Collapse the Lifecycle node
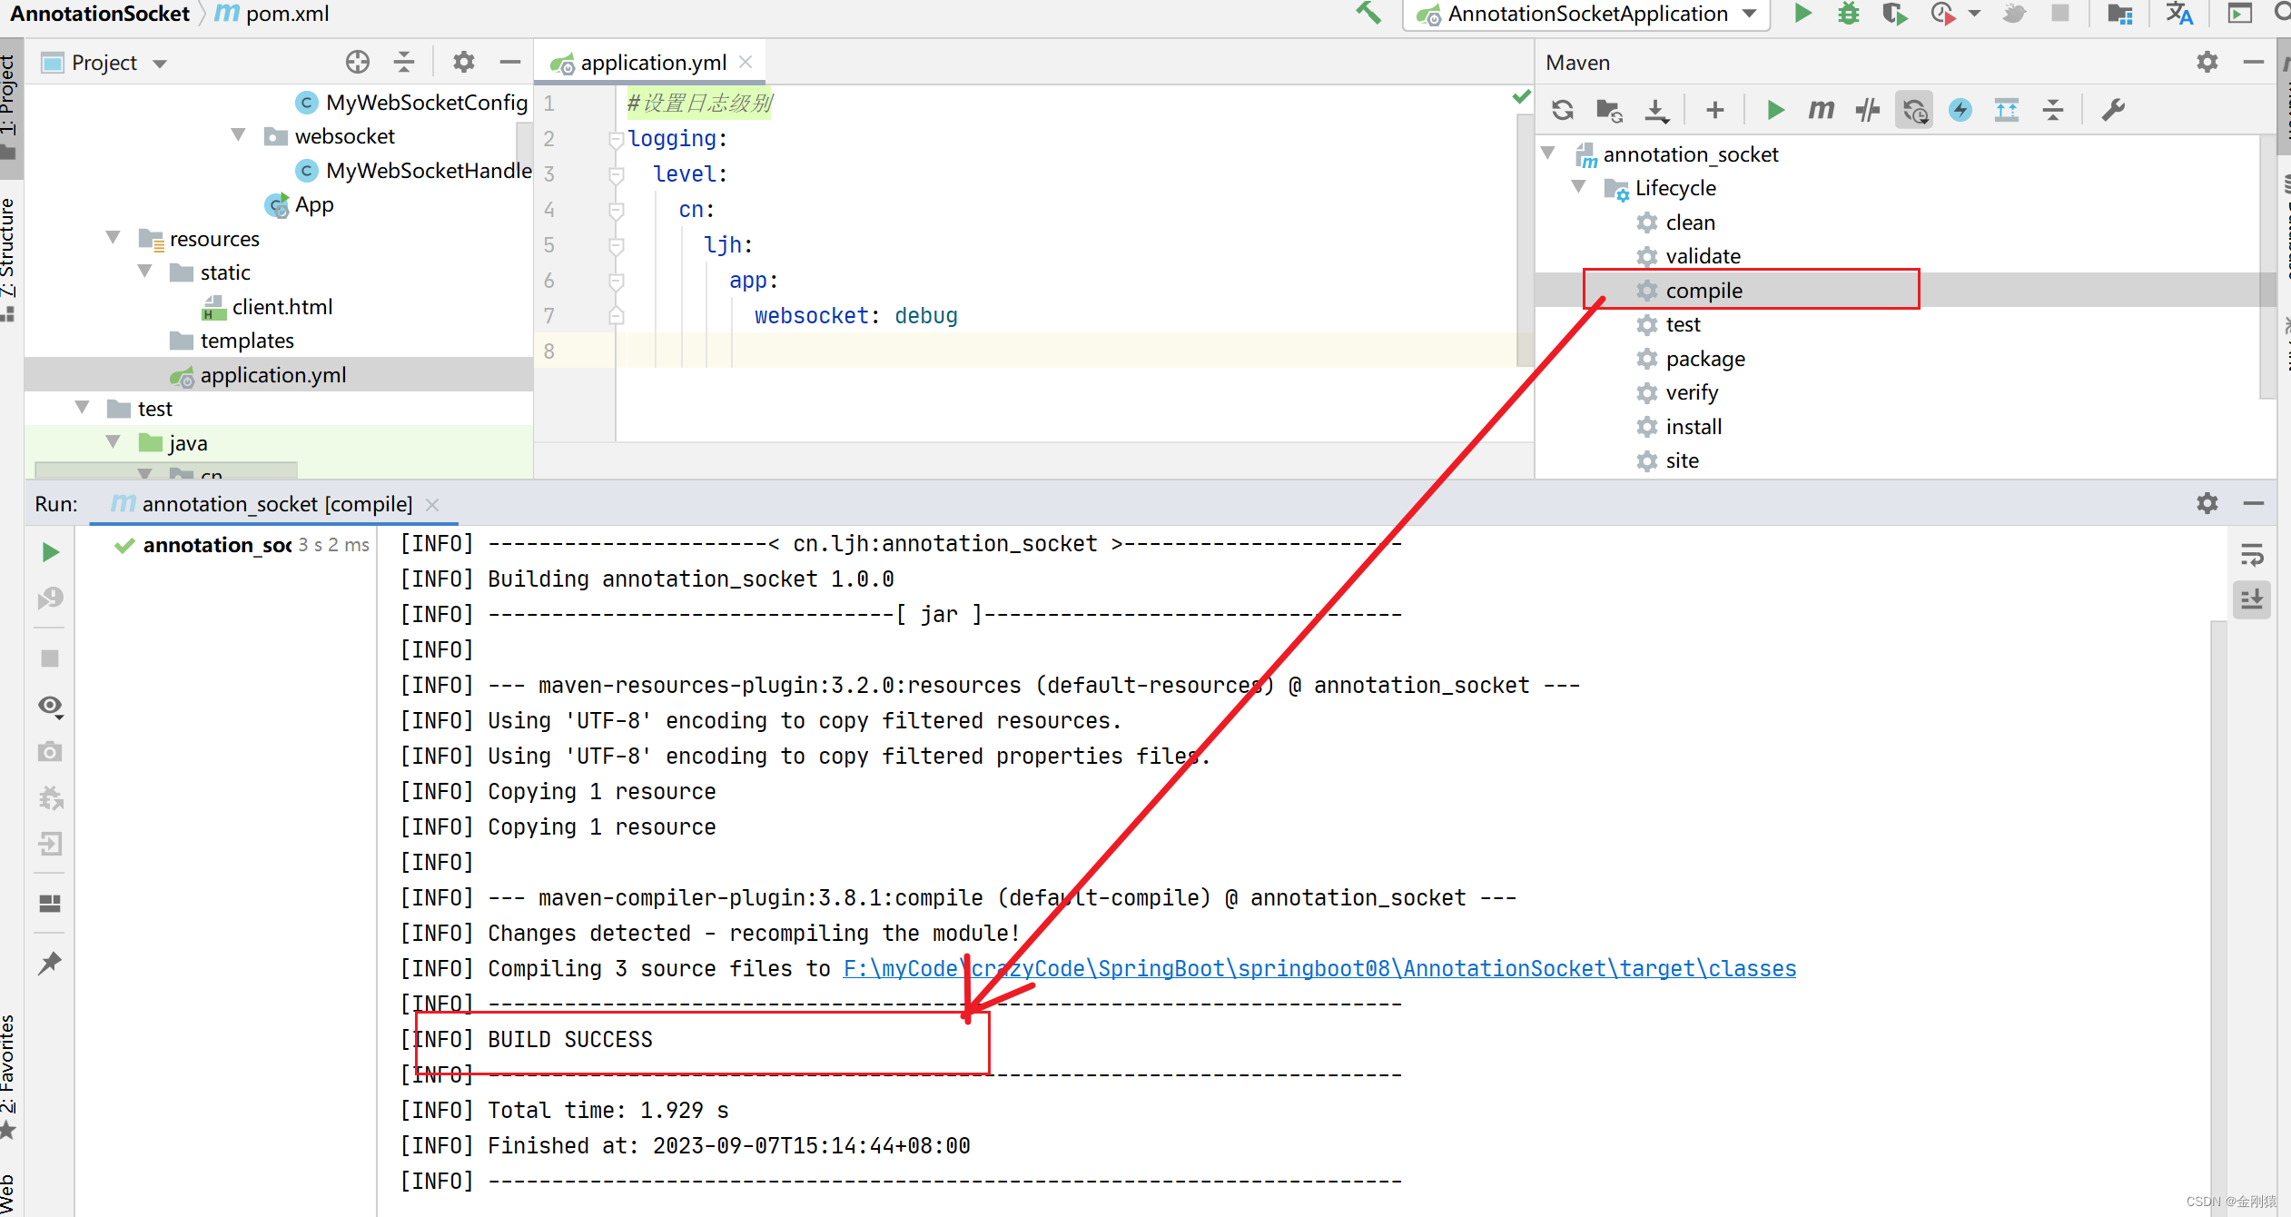2291x1217 pixels. point(1580,186)
